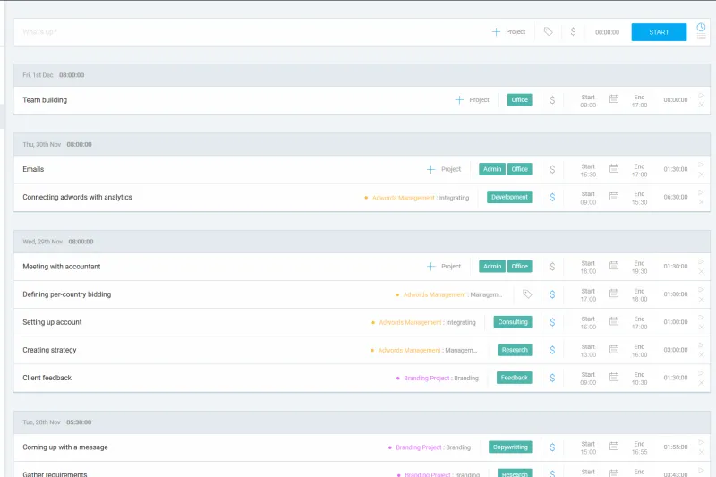
Task: Open date picker for Creating strategy entry
Action: pyautogui.click(x=614, y=350)
